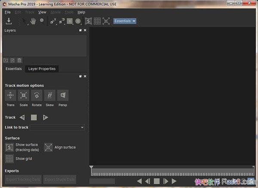
Task: Toggle Show Planar Grid toolbar icon
Action: coord(97,21)
